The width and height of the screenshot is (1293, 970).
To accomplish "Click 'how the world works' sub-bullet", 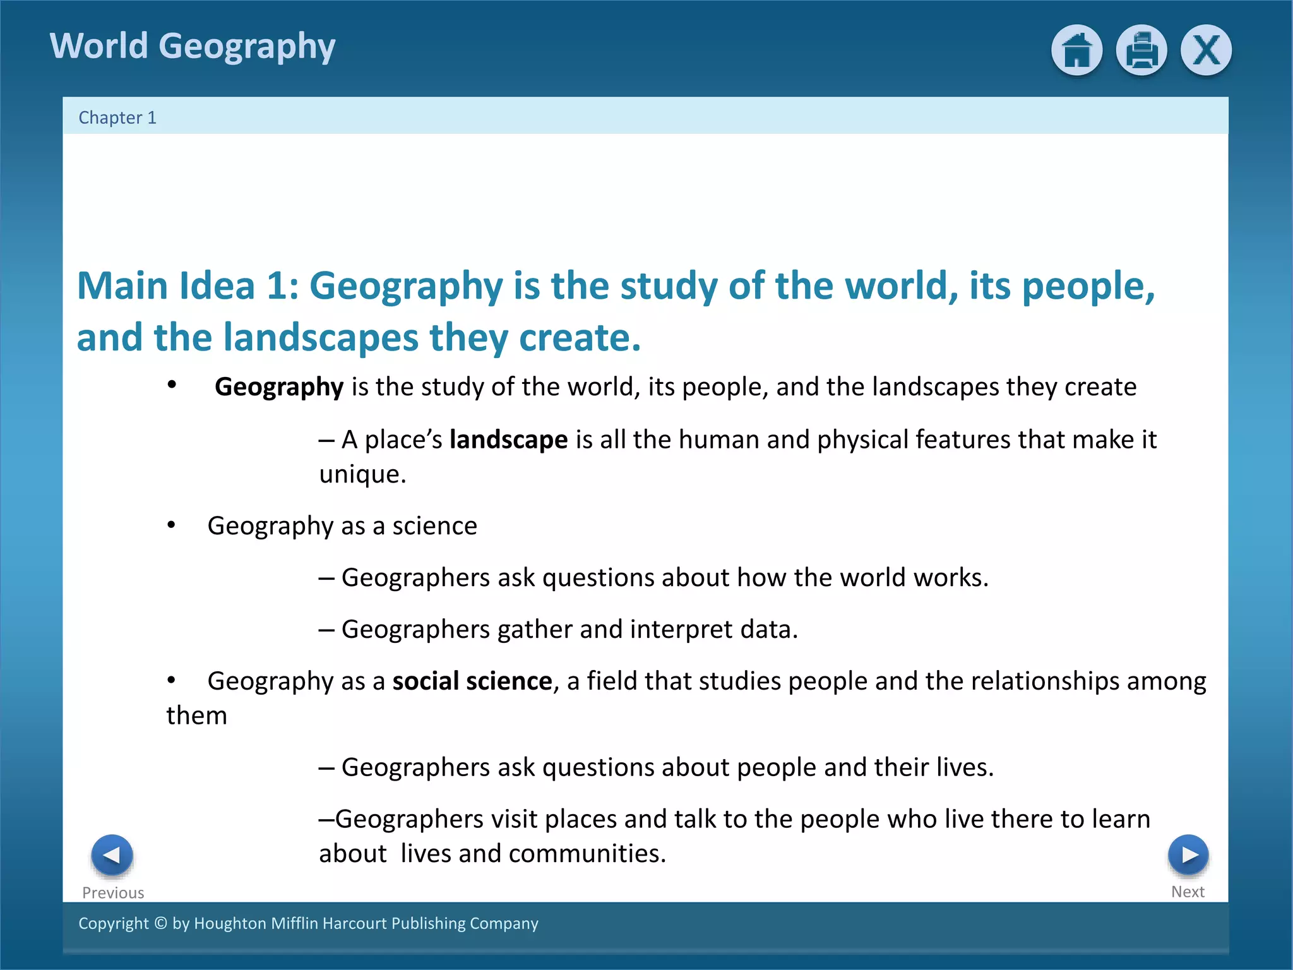I will 653,577.
